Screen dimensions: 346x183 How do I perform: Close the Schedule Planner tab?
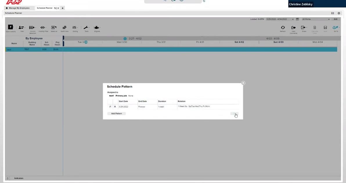click(x=58, y=8)
